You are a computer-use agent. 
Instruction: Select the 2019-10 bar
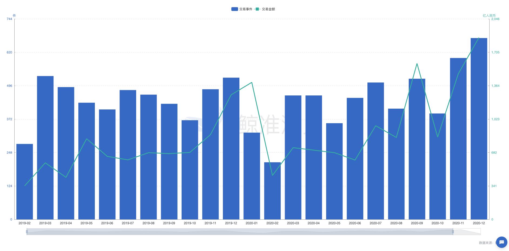(190, 170)
